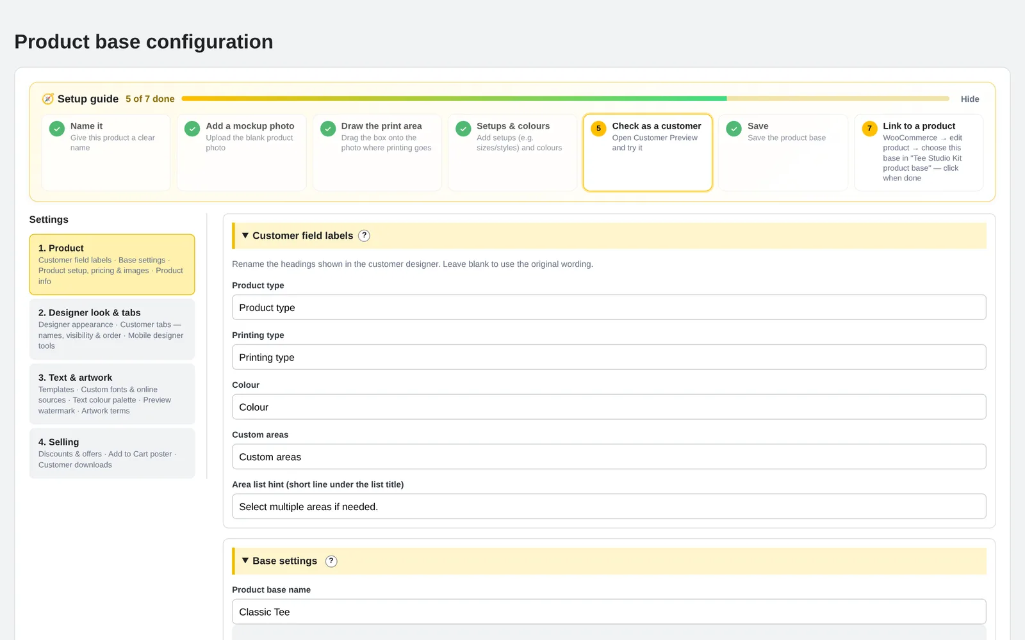This screenshot has height=640, width=1025.
Task: Click the yellow number 5 step badge
Action: coord(598,128)
